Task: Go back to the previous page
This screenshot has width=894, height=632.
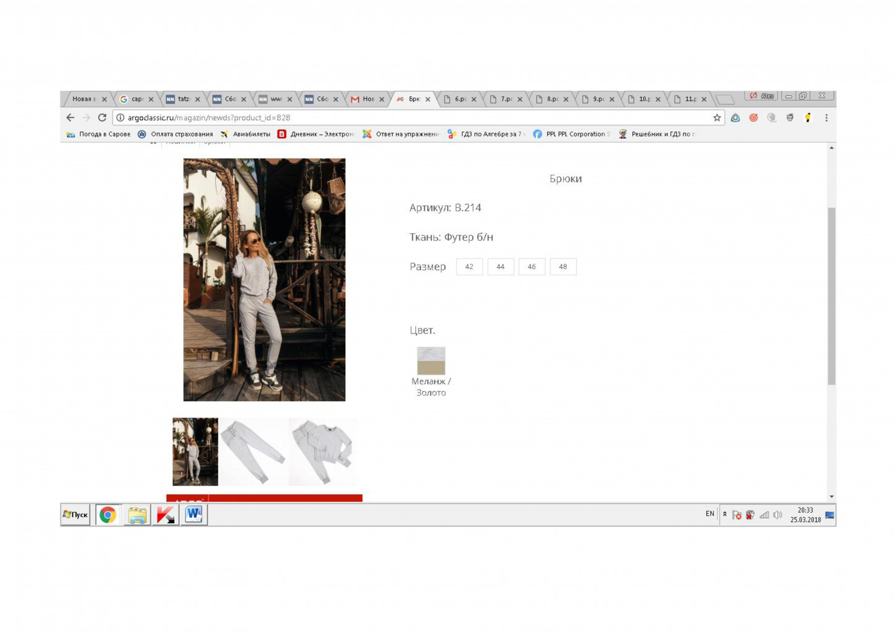Action: tap(70, 117)
